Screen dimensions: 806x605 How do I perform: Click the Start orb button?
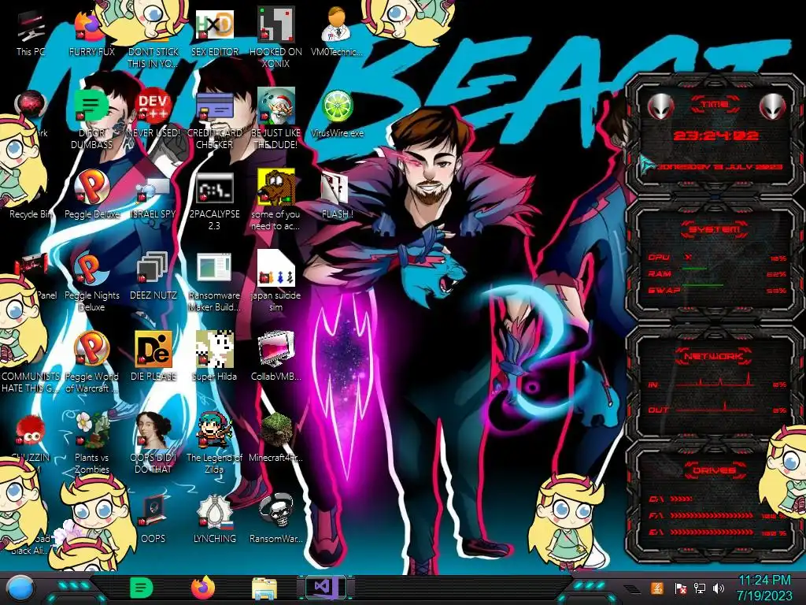coord(20,588)
